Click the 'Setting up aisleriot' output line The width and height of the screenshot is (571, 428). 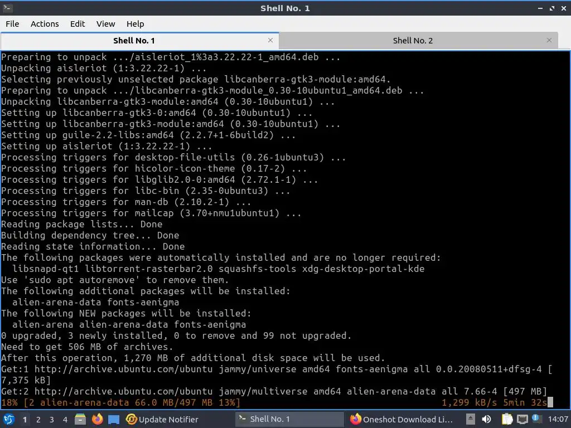(107, 147)
